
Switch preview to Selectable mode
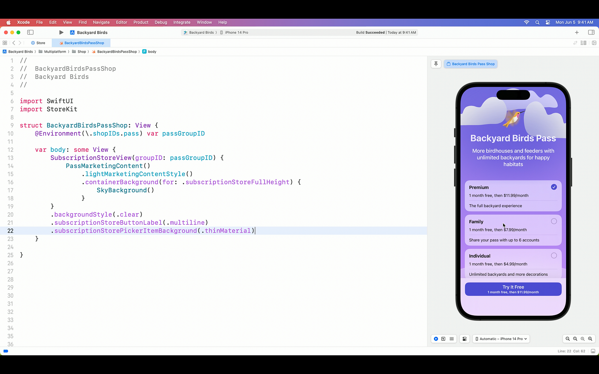(444, 339)
